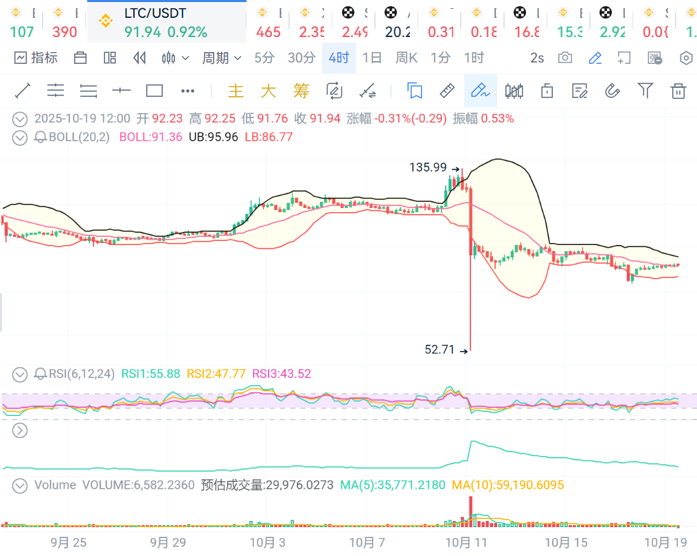Image resolution: width=697 pixels, height=556 pixels.
Task: Select the ticker showing 20.2
Action: 398,22
